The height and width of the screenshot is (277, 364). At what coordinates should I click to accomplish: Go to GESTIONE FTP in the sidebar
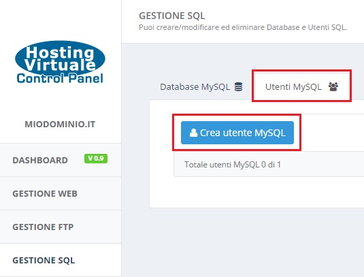tap(61, 227)
